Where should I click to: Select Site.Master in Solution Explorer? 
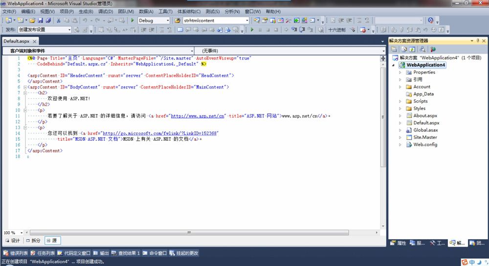(425, 137)
